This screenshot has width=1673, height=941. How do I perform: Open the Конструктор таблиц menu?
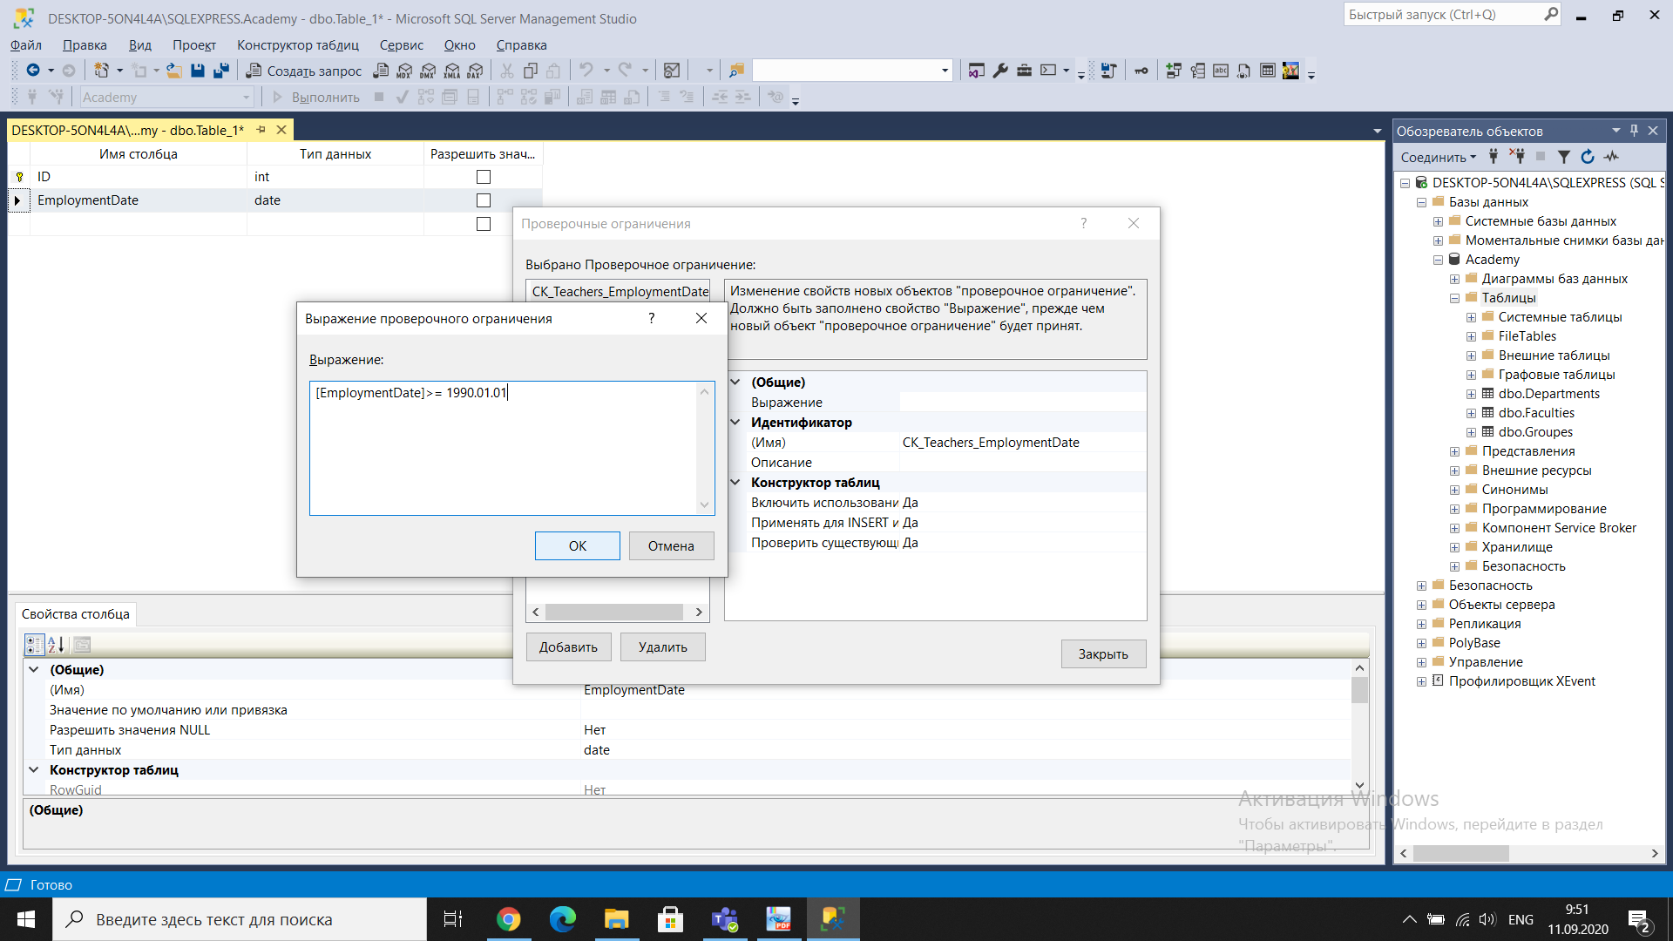pos(298,45)
